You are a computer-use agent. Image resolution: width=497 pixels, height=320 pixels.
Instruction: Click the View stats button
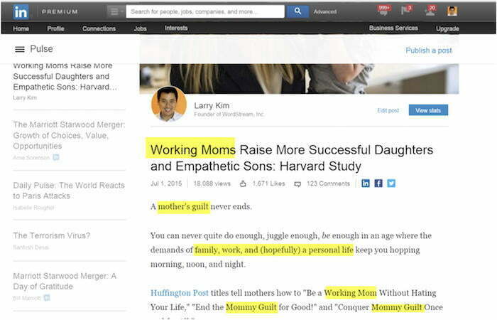tap(428, 110)
